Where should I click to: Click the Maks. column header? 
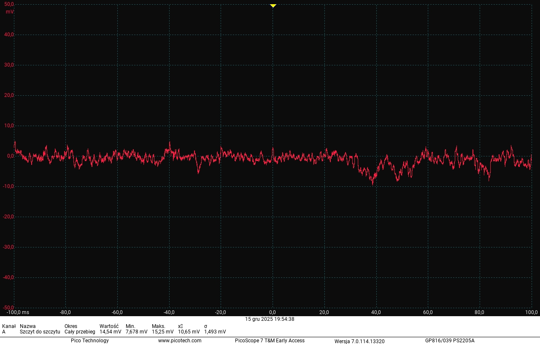click(159, 326)
